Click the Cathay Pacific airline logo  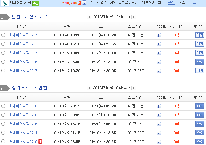click(x=5, y=3)
